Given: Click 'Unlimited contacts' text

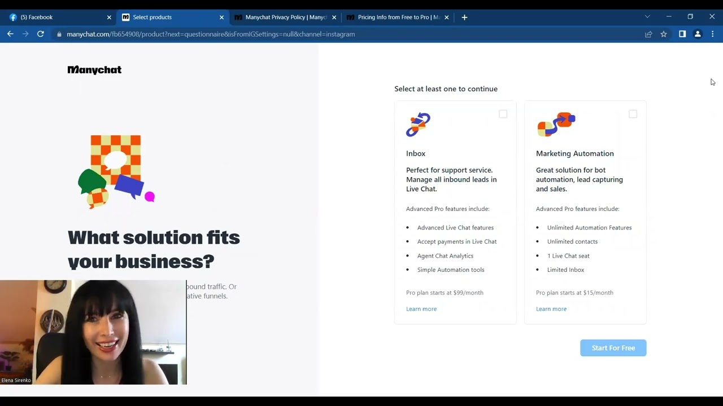Looking at the screenshot, I should [x=572, y=242].
